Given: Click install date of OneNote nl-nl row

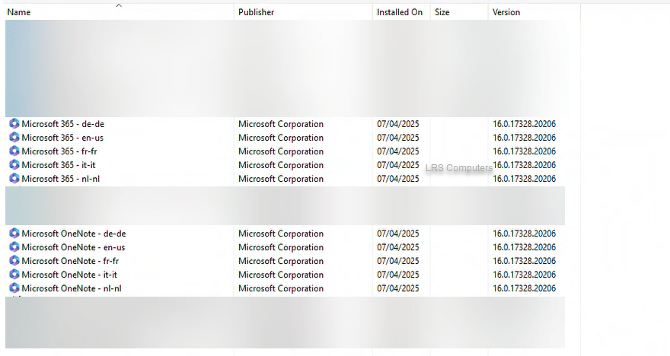Looking at the screenshot, I should click(x=397, y=288).
